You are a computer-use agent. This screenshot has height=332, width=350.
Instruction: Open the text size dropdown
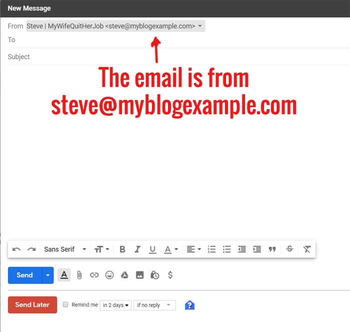102,249
